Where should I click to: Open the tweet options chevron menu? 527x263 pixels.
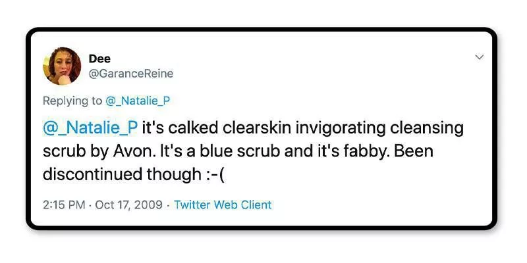coord(479,58)
